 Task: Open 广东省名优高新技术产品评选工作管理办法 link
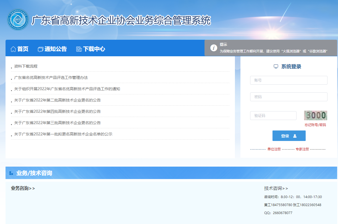51,78
